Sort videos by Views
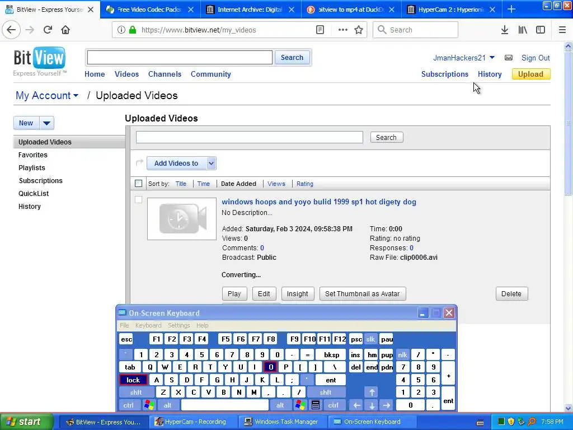This screenshot has width=573, height=430. tap(276, 184)
